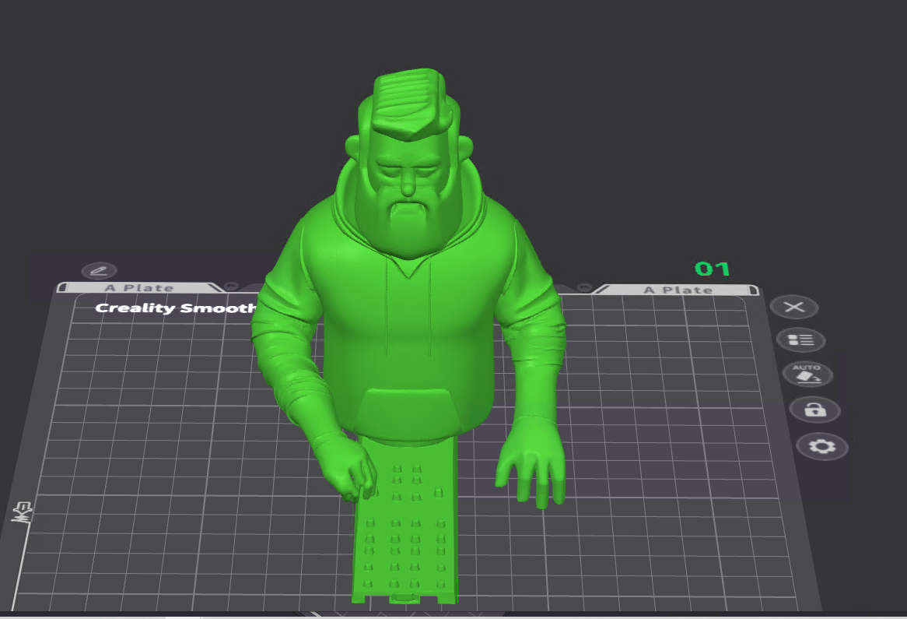Click the right A Plate label
Image resolution: width=907 pixels, height=619 pixels.
(x=677, y=290)
